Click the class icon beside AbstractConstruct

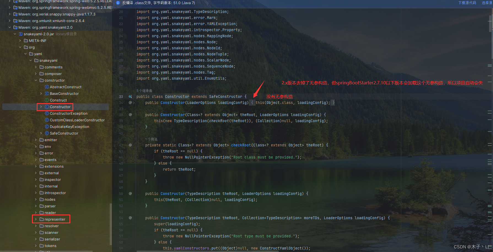[x=47, y=87]
